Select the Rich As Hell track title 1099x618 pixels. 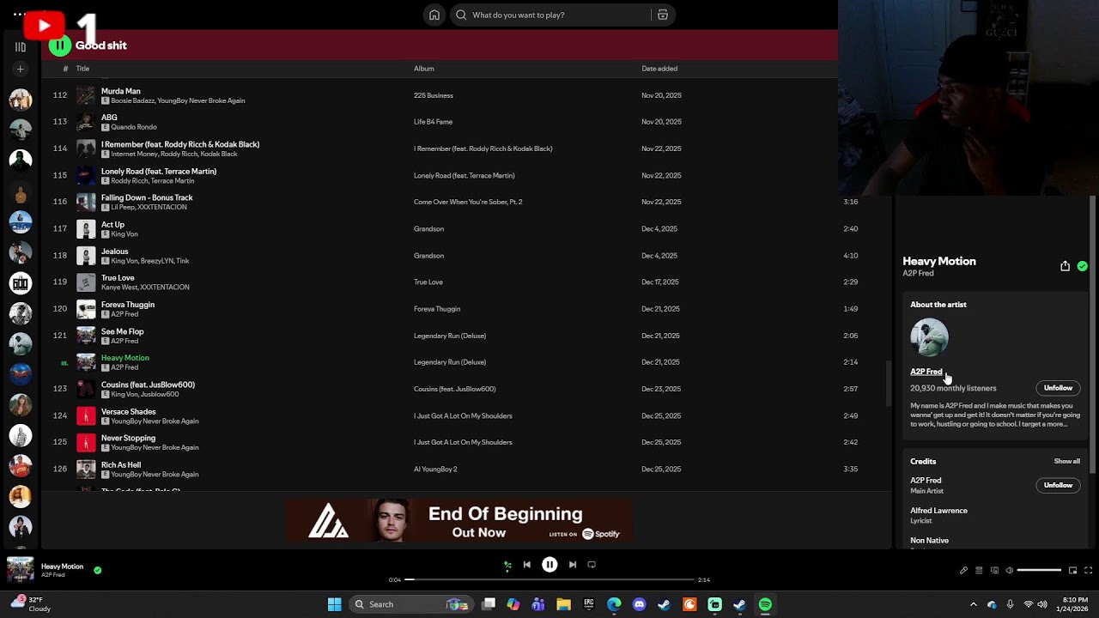point(121,465)
